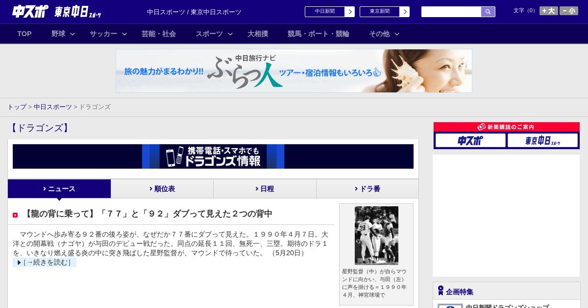Viewport: 588px width, 308px height.
Task: Click 中スポ subscription banner button
Action: point(470,141)
